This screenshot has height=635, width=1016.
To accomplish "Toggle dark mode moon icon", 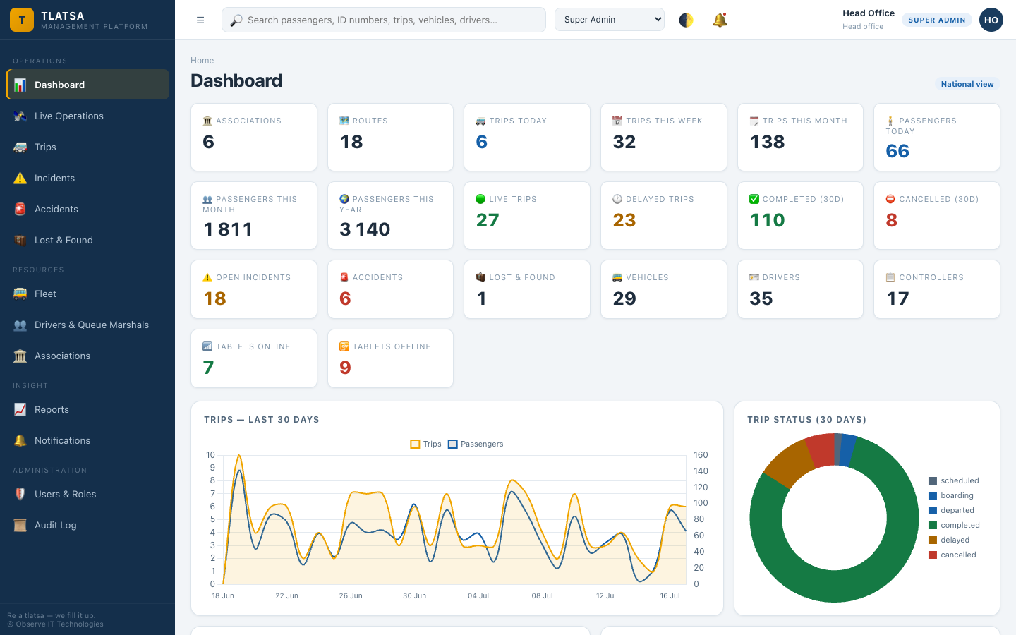I will (686, 20).
